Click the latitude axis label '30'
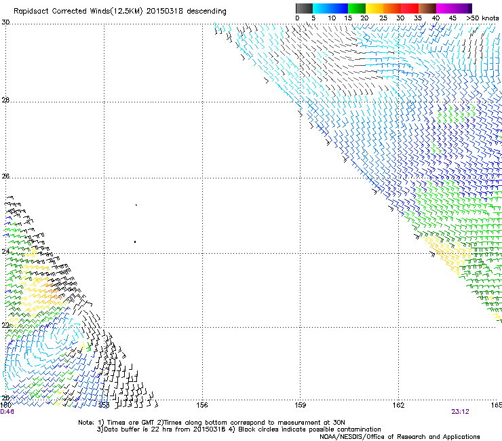This screenshot has height=441, width=502. click(5, 22)
